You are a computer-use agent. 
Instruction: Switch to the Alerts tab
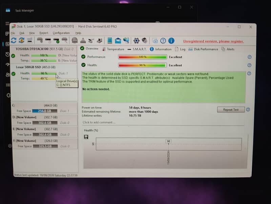tap(228, 49)
